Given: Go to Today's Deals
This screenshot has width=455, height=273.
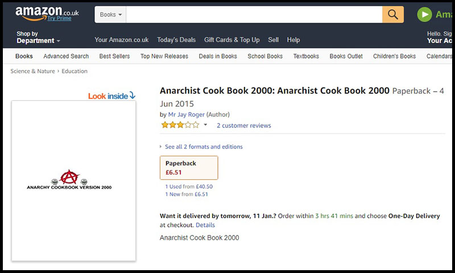Looking at the screenshot, I should tap(176, 40).
